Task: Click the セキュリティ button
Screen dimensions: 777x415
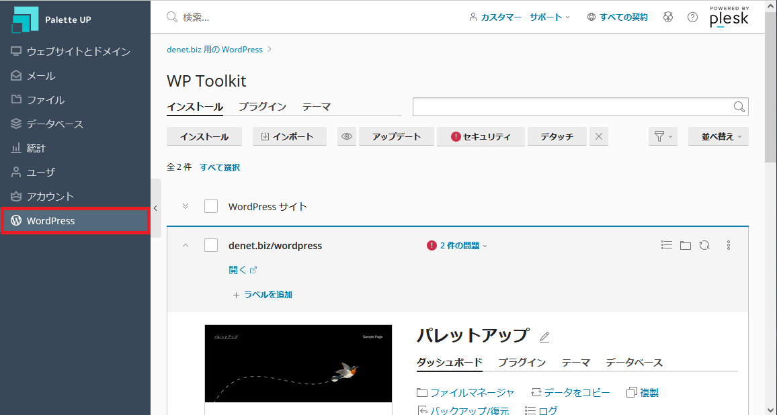Action: [x=481, y=137]
